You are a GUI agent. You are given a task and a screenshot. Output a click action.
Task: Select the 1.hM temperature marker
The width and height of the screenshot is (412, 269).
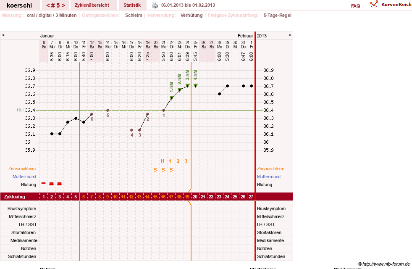172,98
